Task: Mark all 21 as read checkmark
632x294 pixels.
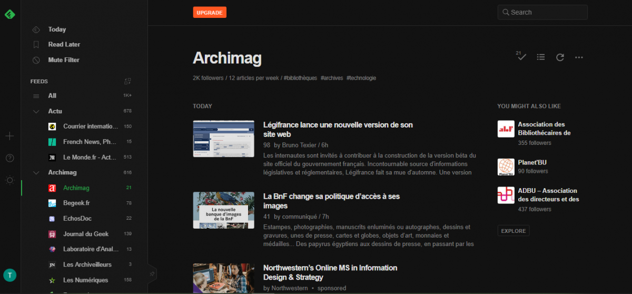Action: click(521, 56)
